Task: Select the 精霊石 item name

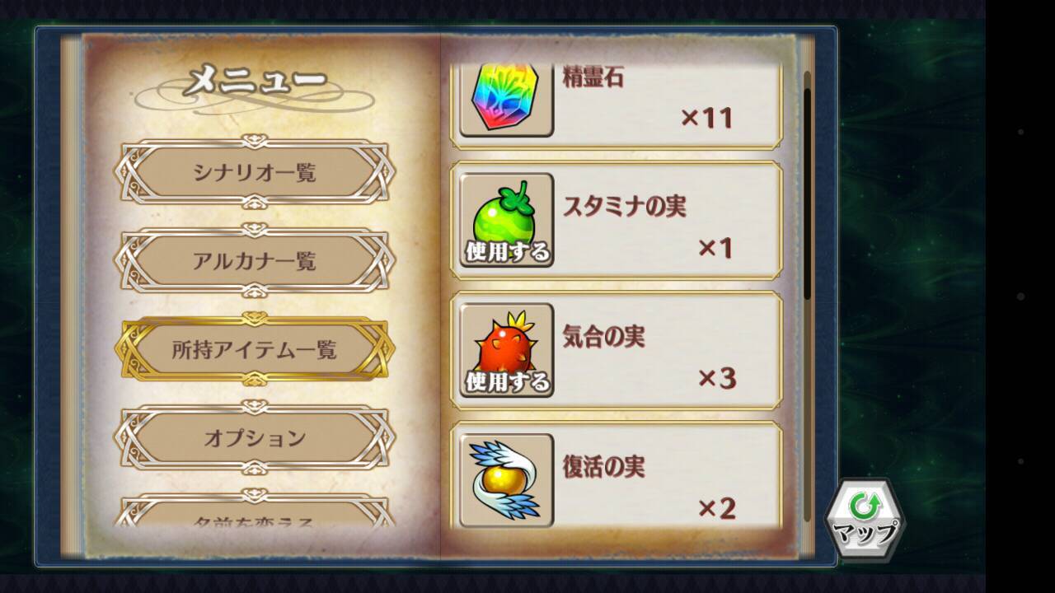Action: pos(593,77)
